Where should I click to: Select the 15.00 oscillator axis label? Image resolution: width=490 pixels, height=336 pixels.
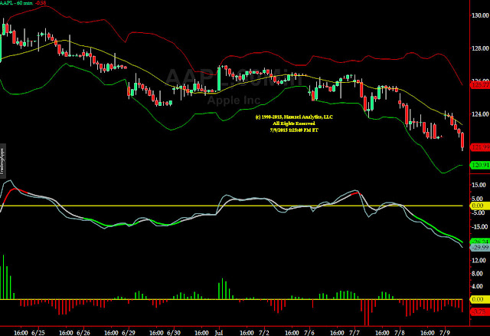(480, 185)
